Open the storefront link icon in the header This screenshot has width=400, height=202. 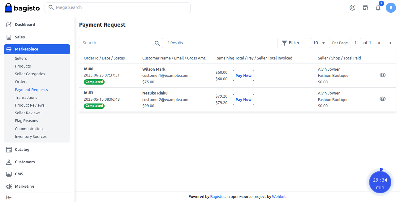pyautogui.click(x=365, y=8)
